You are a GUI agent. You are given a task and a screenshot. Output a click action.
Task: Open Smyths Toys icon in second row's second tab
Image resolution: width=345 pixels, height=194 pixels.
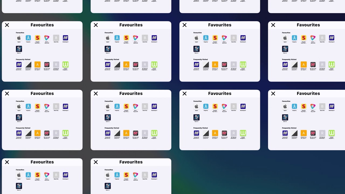[126, 38]
